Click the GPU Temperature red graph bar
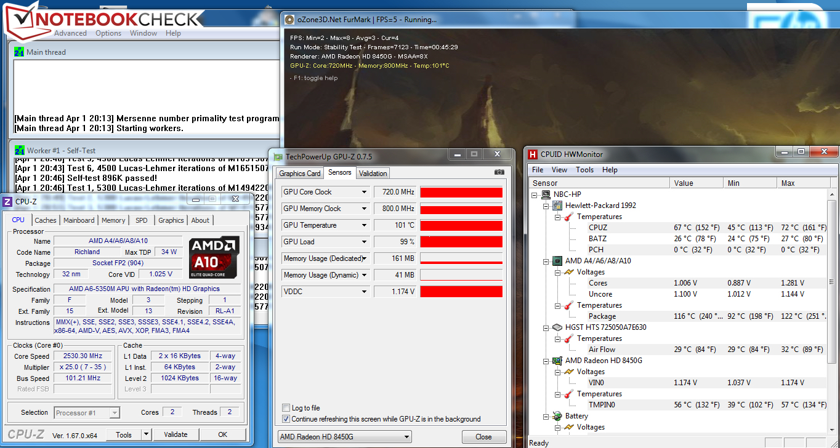This screenshot has width=840, height=448. click(461, 225)
